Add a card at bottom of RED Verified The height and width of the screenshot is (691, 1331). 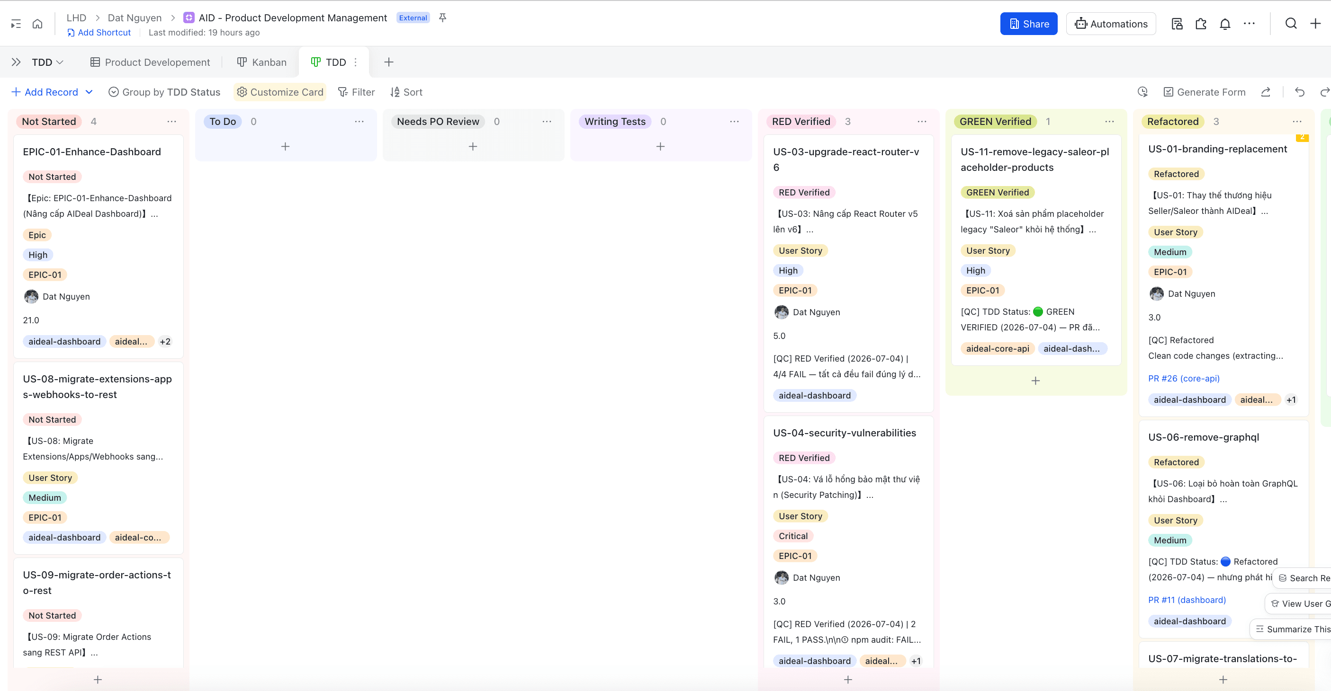click(x=848, y=680)
